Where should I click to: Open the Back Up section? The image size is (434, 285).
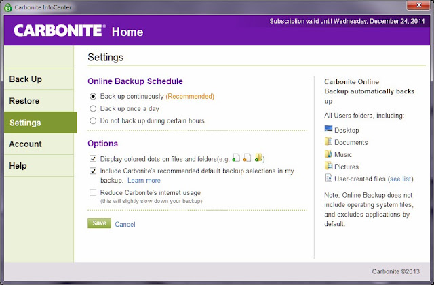pos(39,79)
